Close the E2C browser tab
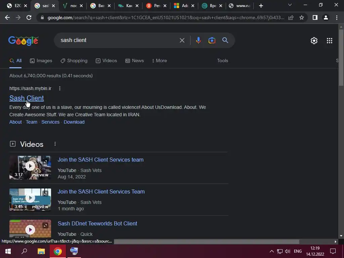This screenshot has width=344, height=258. 26,6
